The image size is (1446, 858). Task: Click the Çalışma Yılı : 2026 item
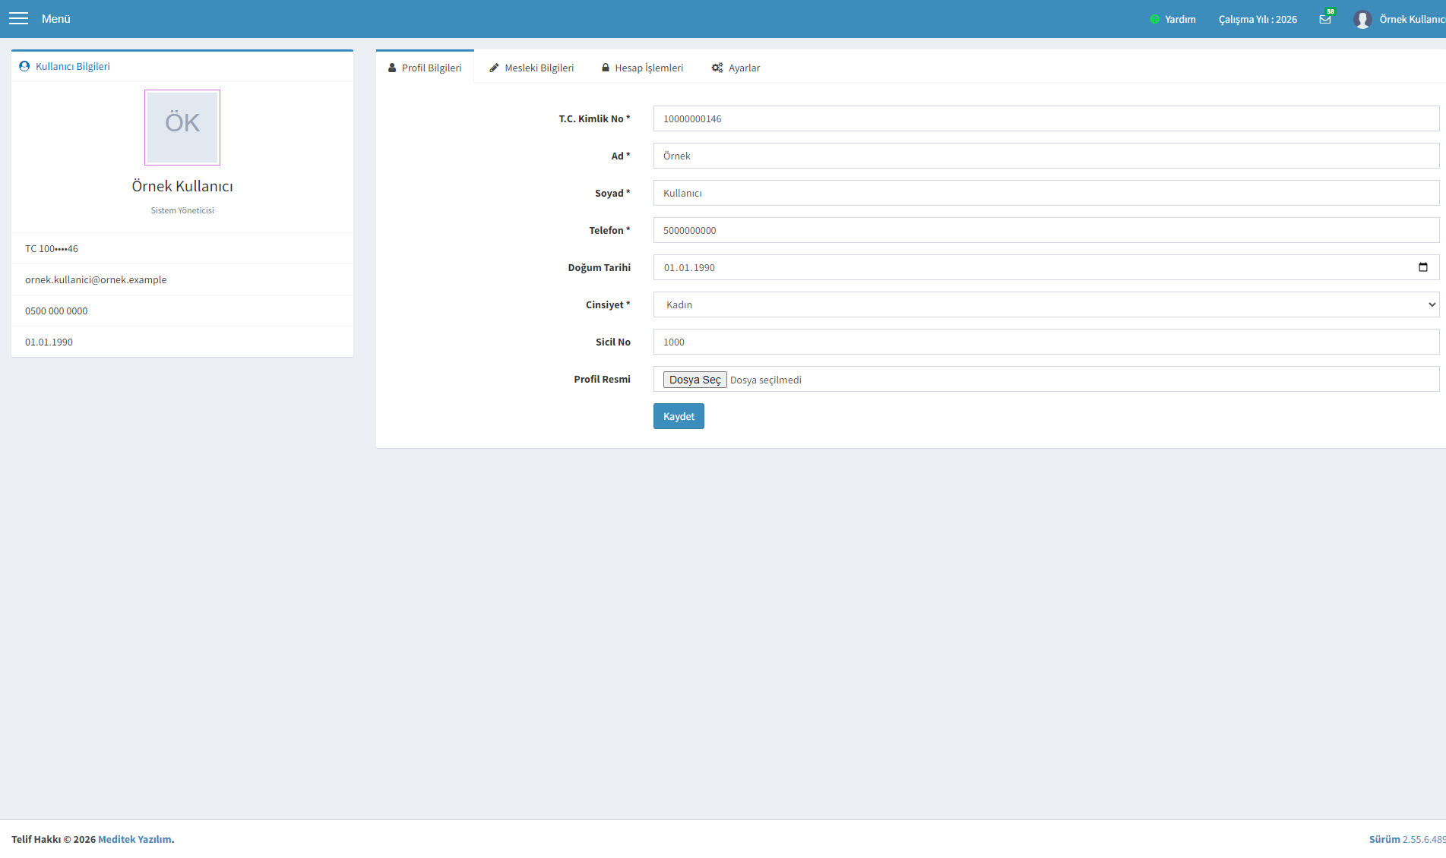pos(1258,19)
